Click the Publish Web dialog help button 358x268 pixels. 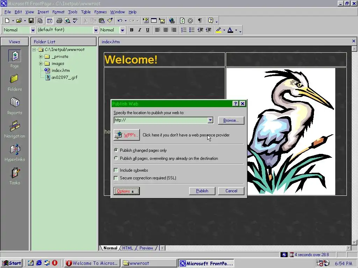click(x=236, y=104)
